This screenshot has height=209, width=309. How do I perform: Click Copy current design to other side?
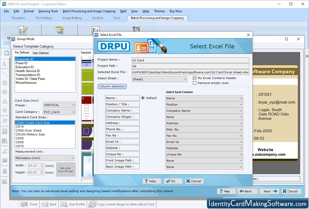[x=121, y=204]
